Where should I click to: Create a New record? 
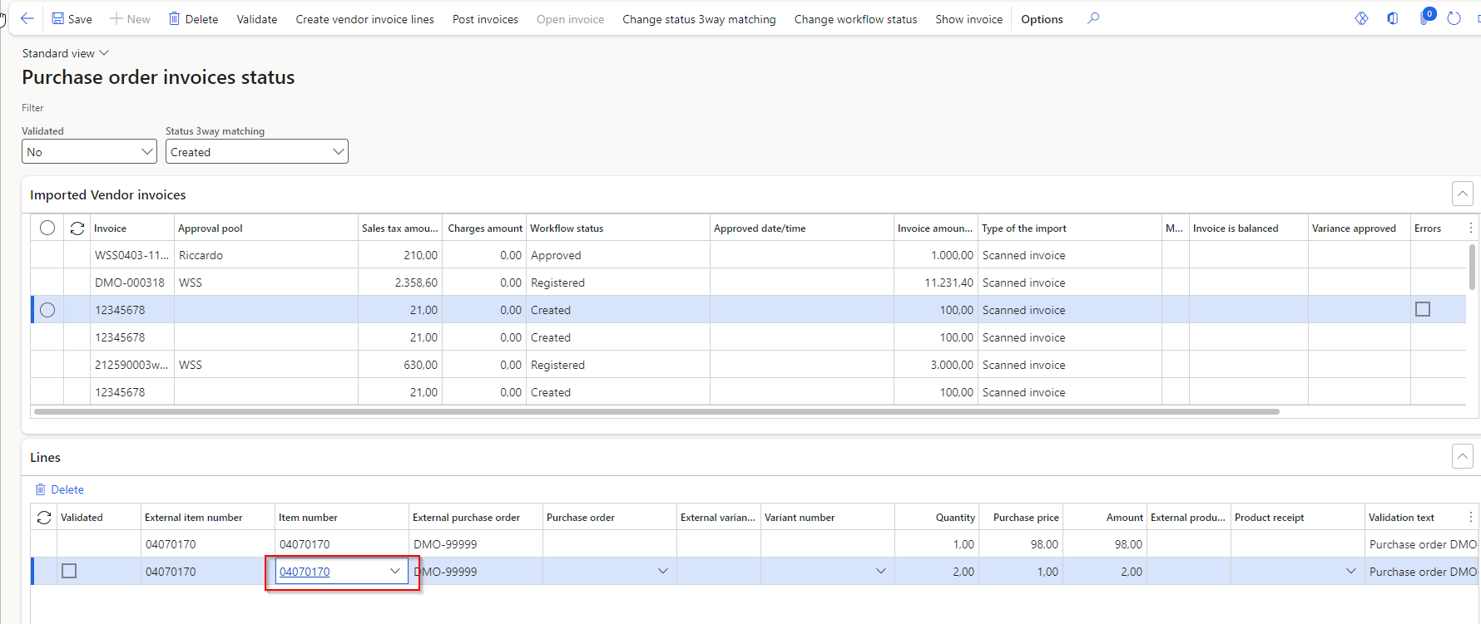(x=130, y=18)
